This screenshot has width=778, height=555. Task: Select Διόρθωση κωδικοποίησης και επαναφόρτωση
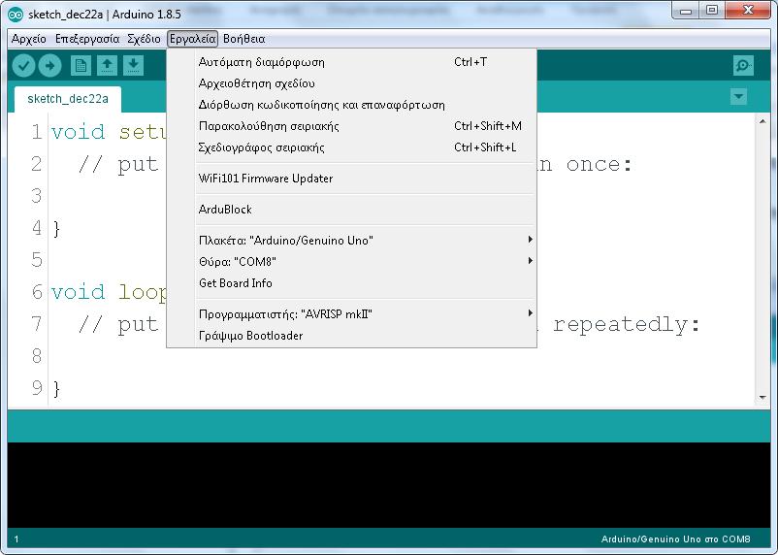point(352,105)
